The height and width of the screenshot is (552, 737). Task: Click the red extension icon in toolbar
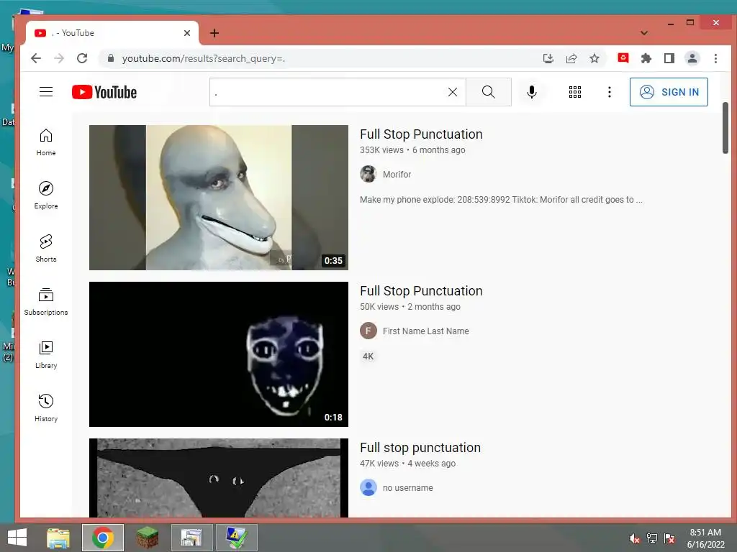(x=623, y=58)
